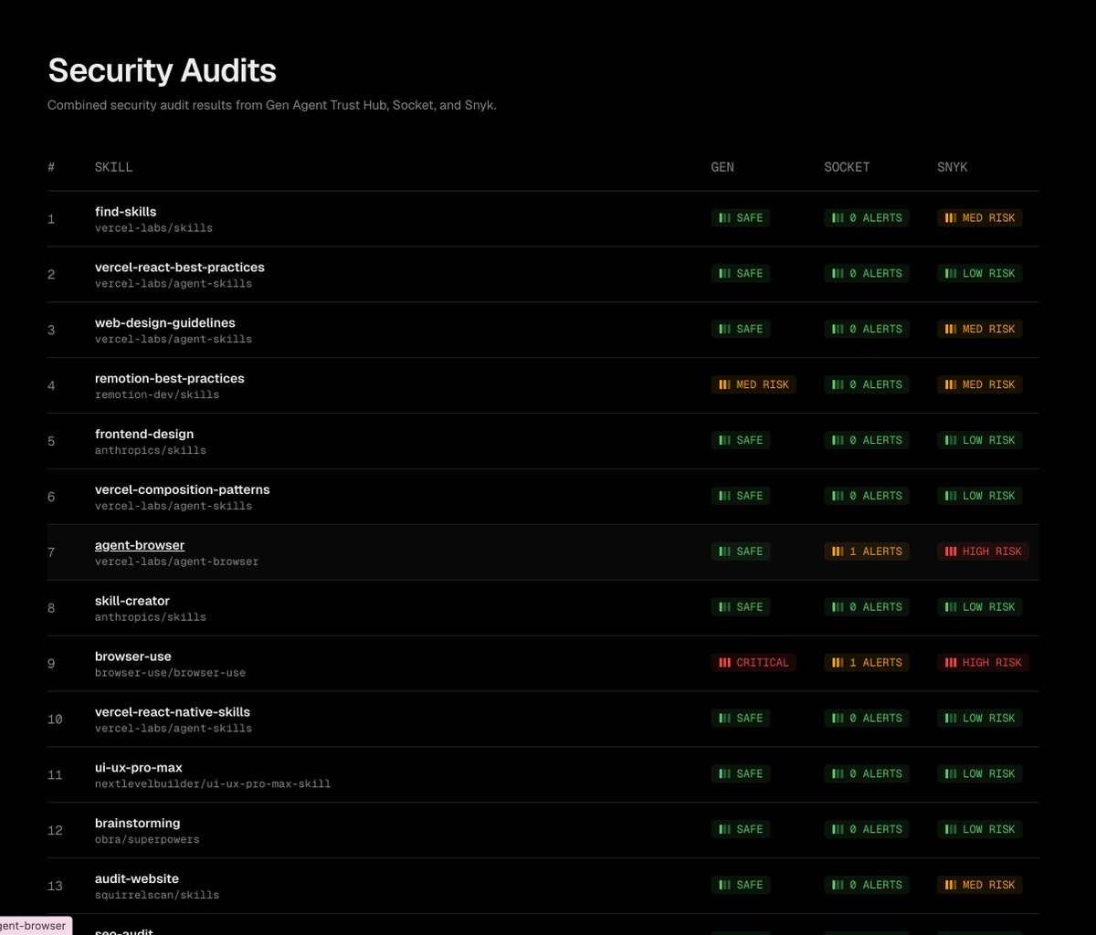
Task: Click Gen SAFE badge for vercel-composition-patterns
Action: pos(741,497)
